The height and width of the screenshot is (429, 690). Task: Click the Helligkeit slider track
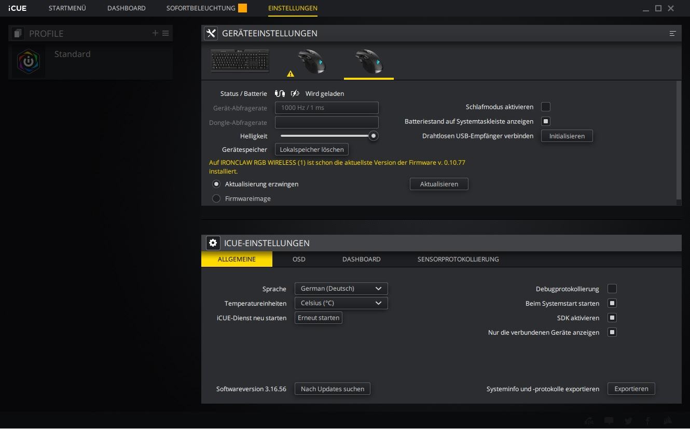click(327, 136)
